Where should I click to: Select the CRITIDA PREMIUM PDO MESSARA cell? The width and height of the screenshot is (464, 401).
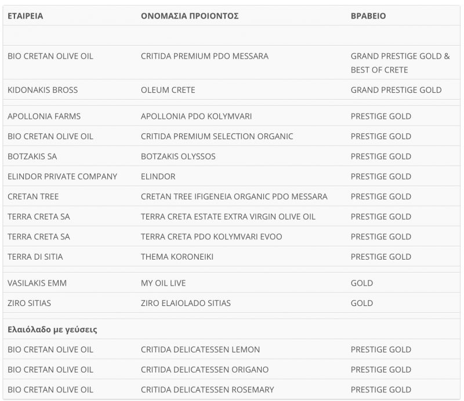click(205, 56)
